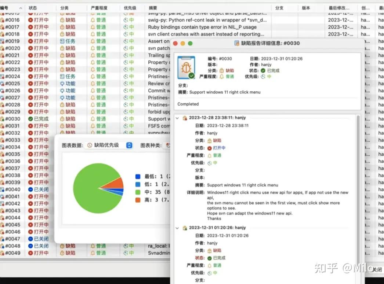Collapse the 2023-12-28 history entry

(177, 118)
